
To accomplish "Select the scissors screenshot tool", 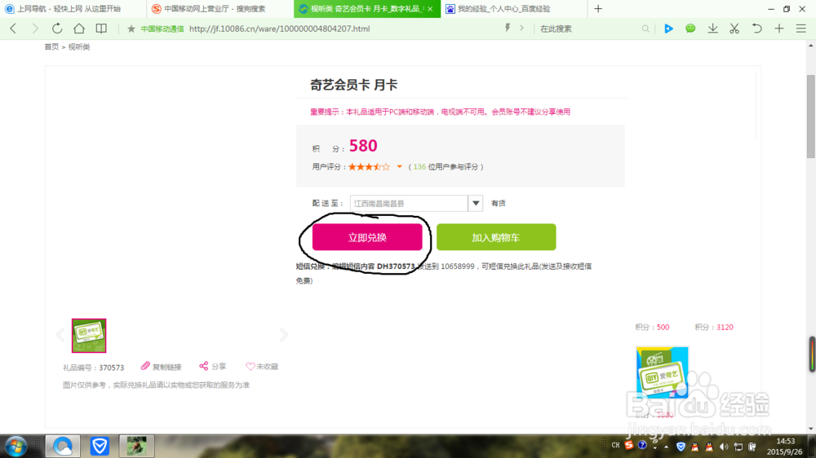I will tap(734, 29).
